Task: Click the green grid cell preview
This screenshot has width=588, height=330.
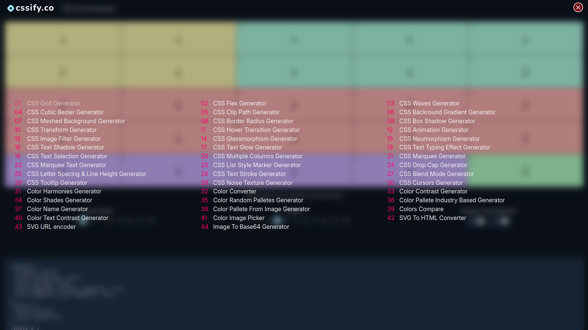Action: click(526, 171)
